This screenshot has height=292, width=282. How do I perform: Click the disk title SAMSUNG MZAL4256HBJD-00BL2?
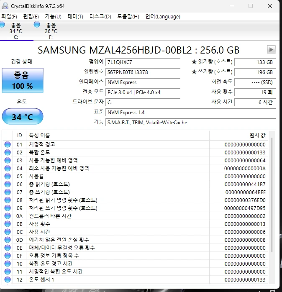(x=115, y=50)
